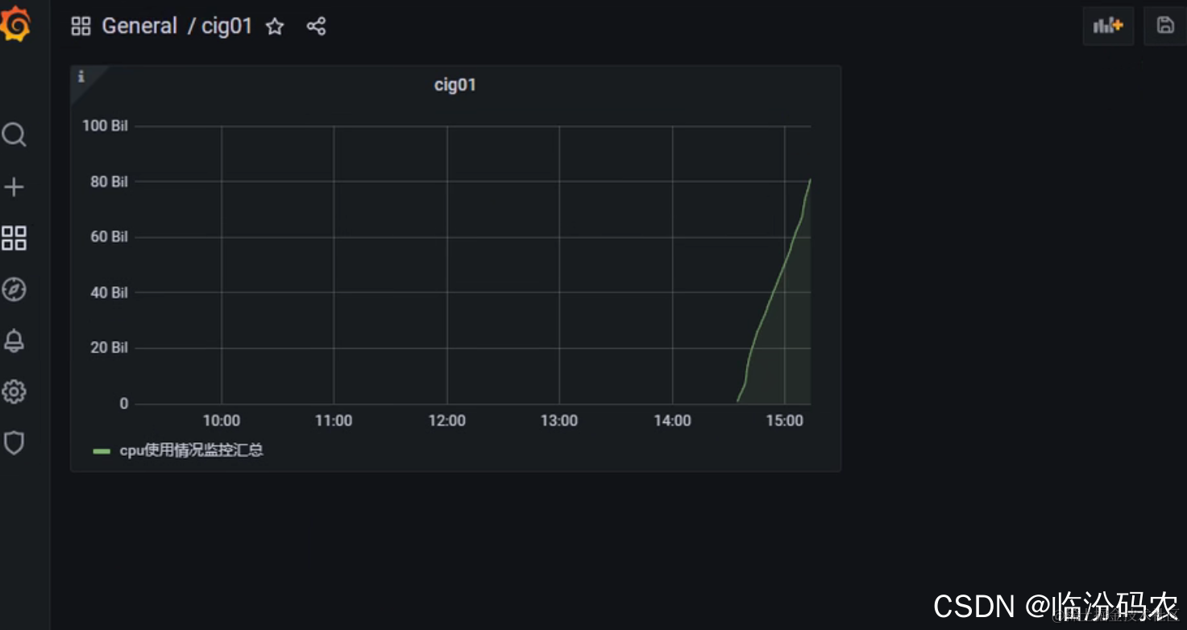Click the Save dashboard disk icon
The image size is (1187, 630).
[x=1164, y=26]
